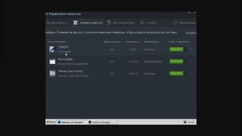Click the 24.51% value for VMware
The width and height of the screenshot is (242, 136).
point(133,74)
